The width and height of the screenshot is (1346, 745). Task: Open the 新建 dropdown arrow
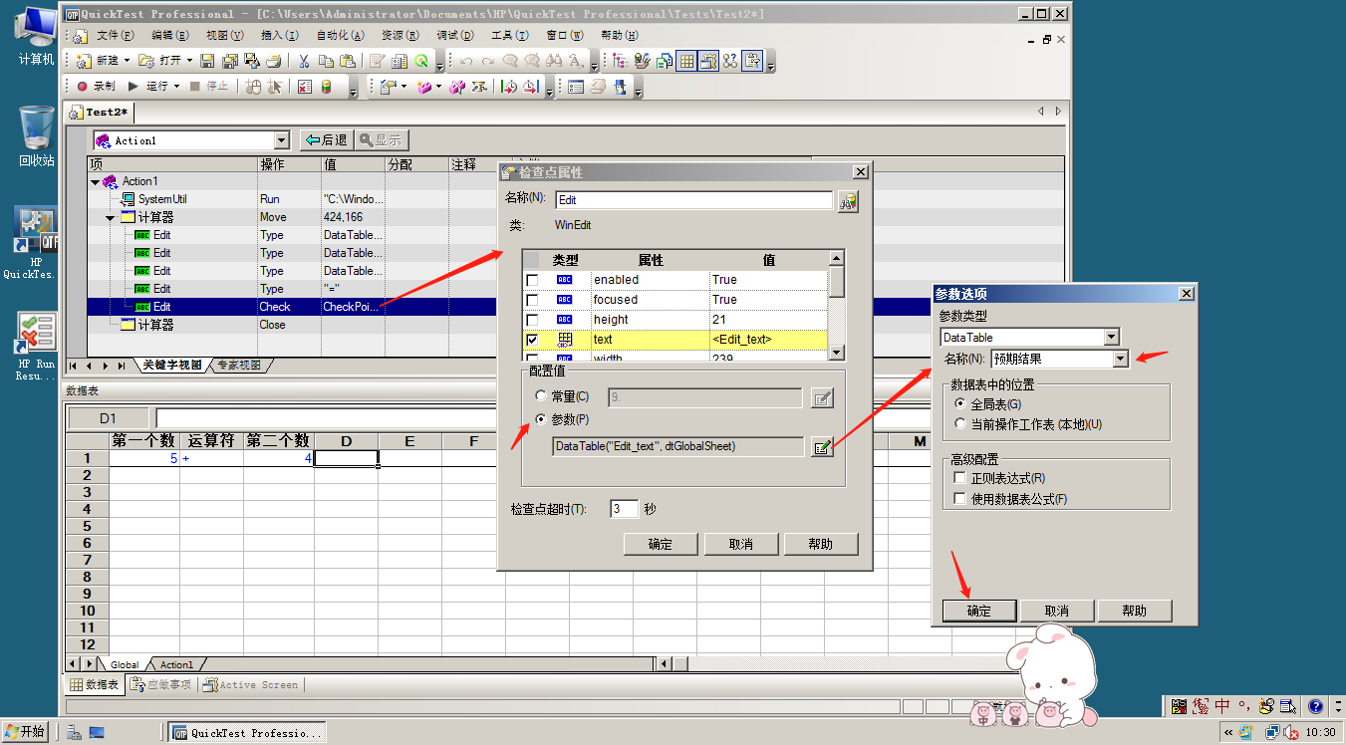[128, 61]
